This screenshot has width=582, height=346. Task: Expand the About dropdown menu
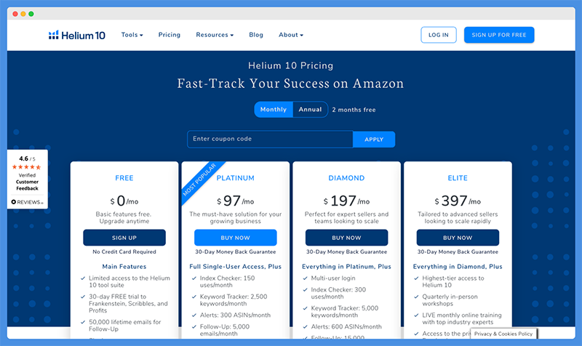pos(291,35)
